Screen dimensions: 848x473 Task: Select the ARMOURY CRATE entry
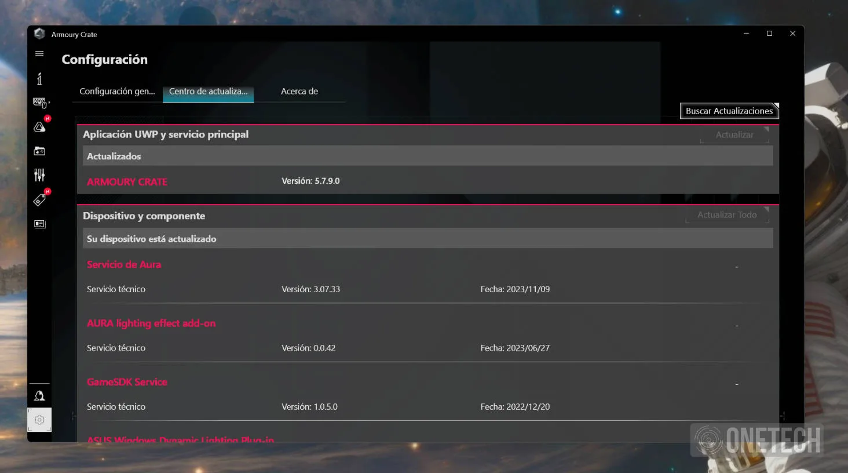[127, 182]
